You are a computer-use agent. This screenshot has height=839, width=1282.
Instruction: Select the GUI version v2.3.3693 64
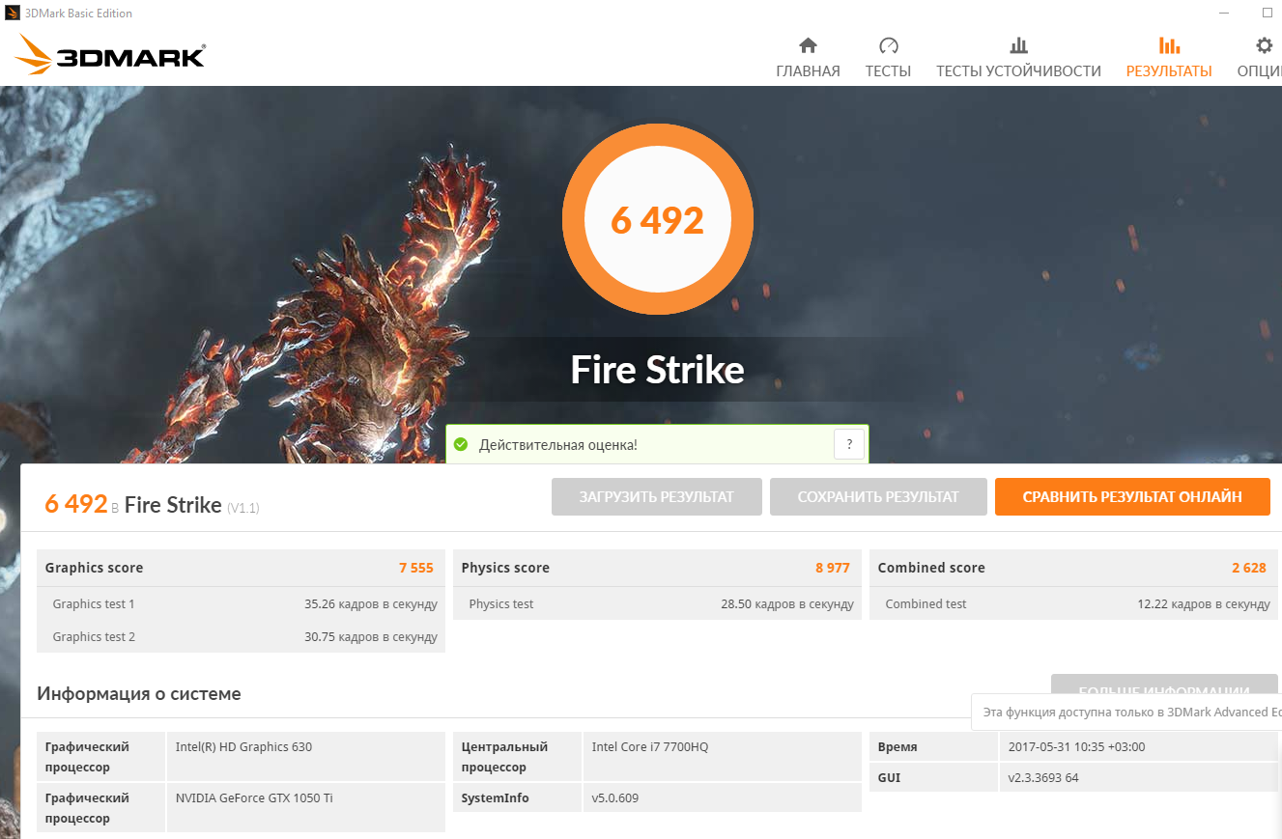tap(1043, 777)
